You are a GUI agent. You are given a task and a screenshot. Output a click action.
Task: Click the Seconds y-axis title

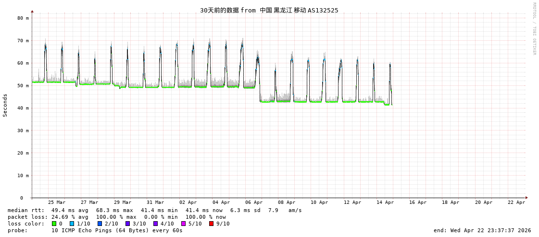pos(5,105)
